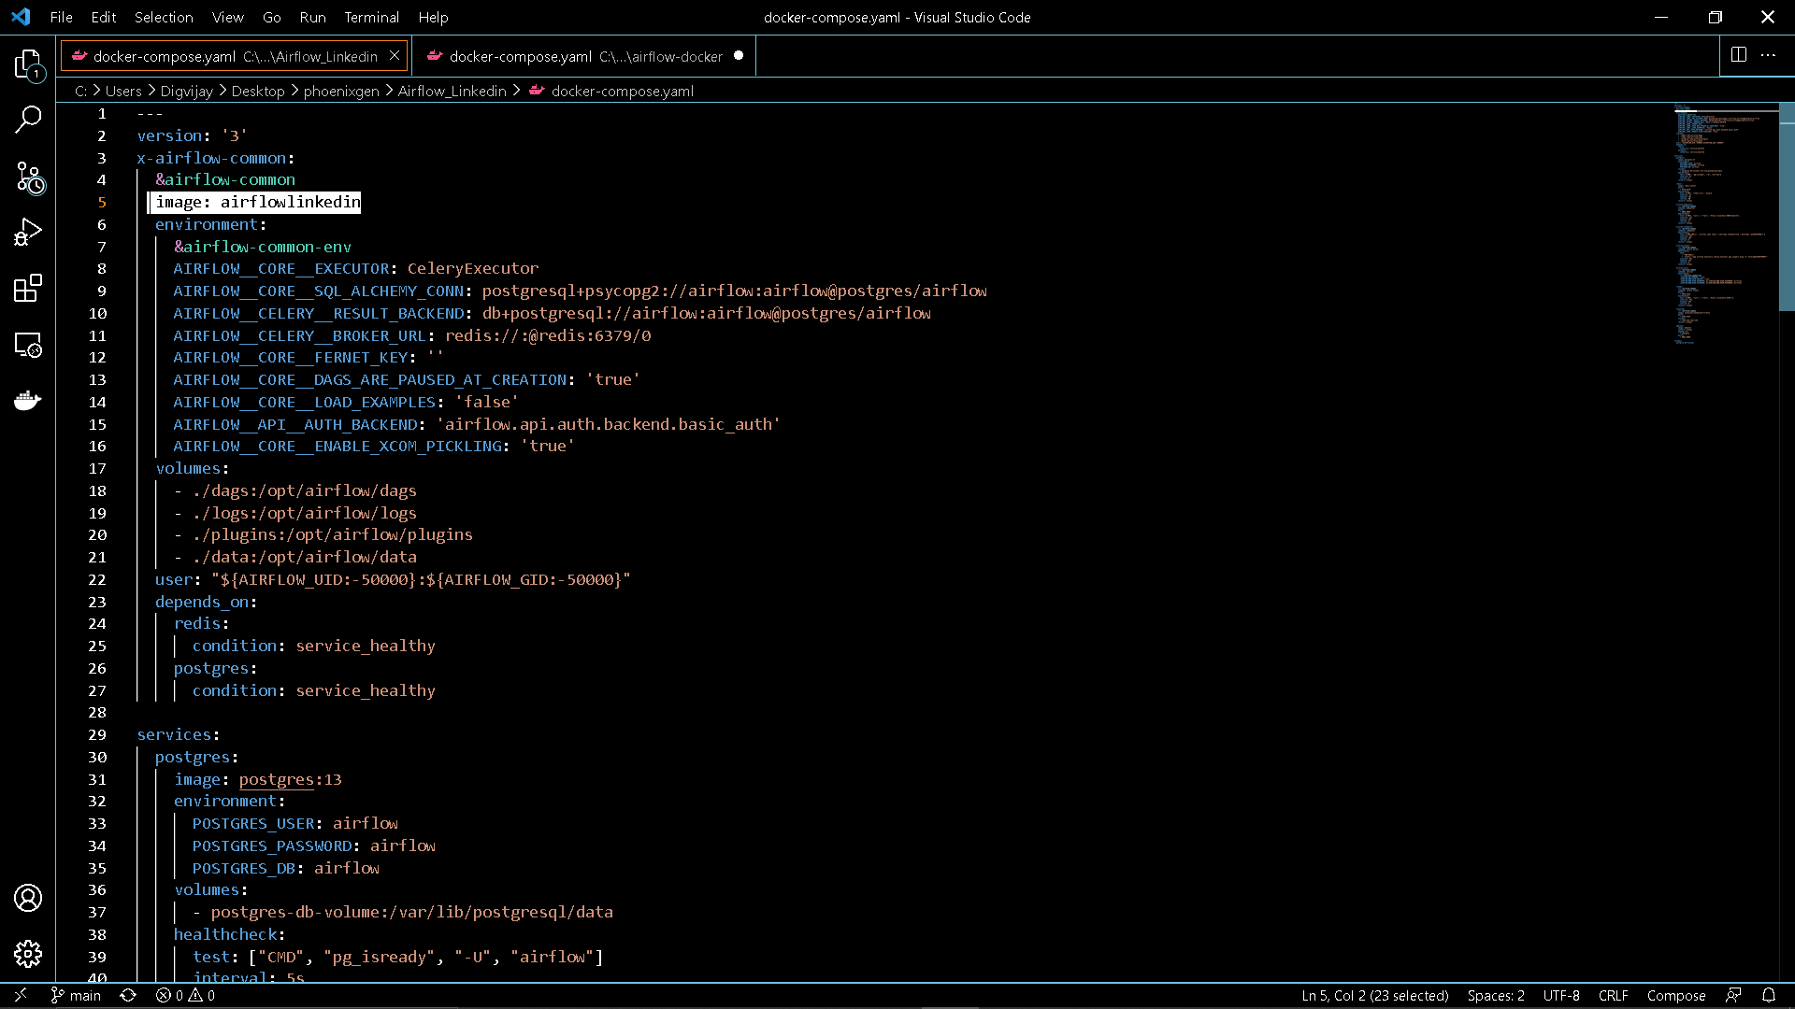The image size is (1795, 1009).
Task: Click Synchronize Changes icon in status bar
Action: point(128,995)
